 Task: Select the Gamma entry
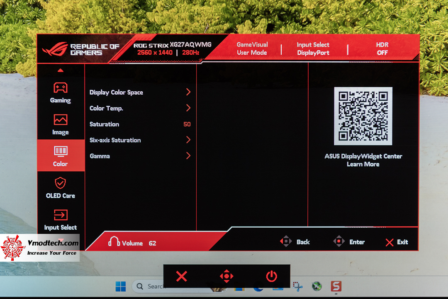140,156
